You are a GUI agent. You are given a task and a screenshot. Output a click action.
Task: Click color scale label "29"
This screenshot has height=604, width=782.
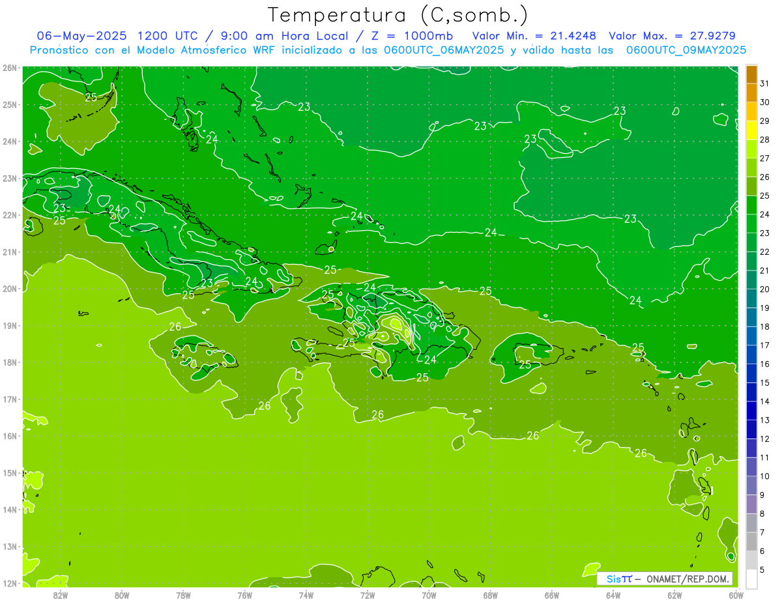pos(765,121)
